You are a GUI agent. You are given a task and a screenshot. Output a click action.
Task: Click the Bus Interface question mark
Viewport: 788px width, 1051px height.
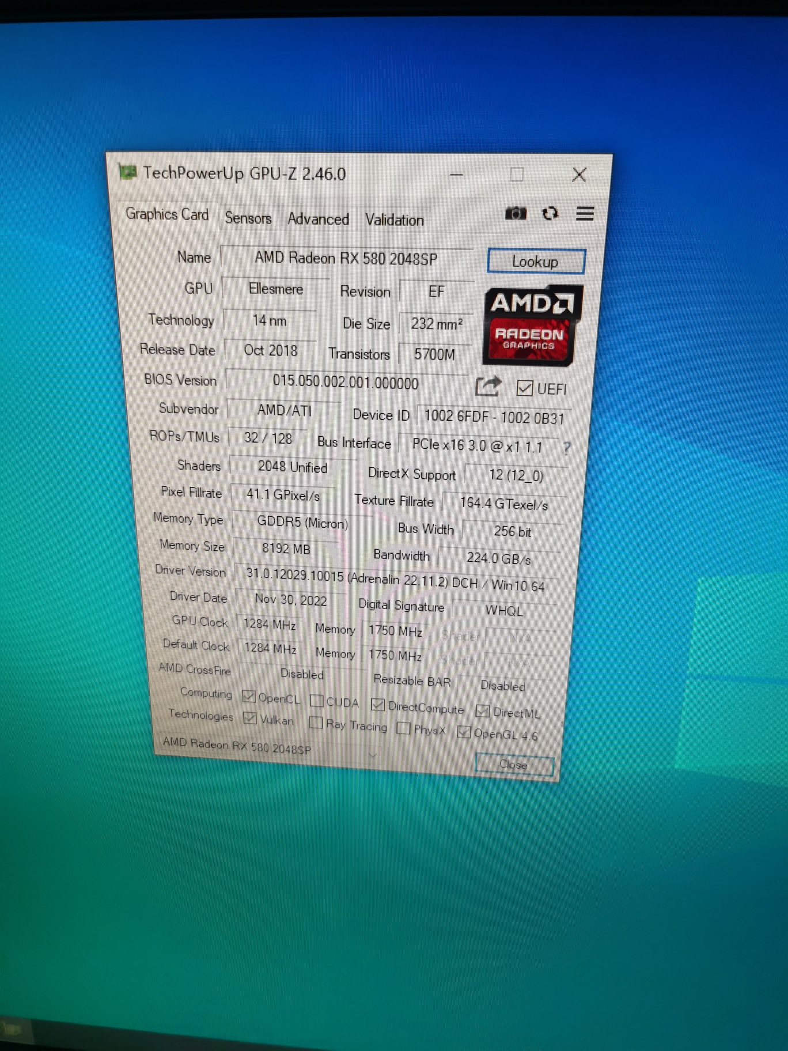coord(566,448)
